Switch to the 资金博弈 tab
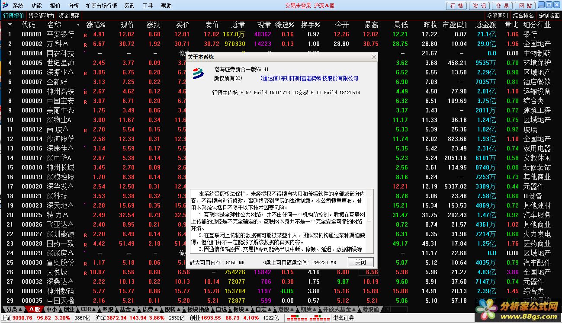The width and height of the screenshot is (562, 323). 69,16
